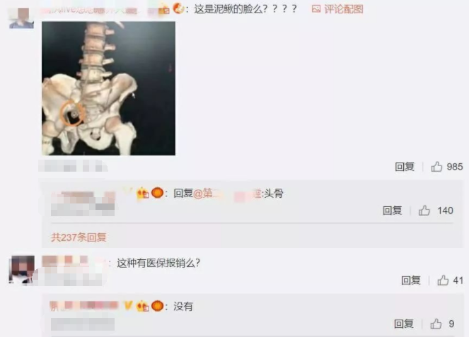Reply to the 泥鳅的脸 comment
The width and height of the screenshot is (469, 337).
405,167
